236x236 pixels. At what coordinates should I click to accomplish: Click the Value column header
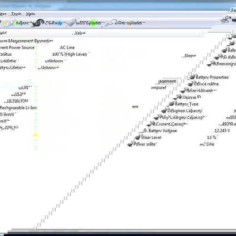click(80, 33)
